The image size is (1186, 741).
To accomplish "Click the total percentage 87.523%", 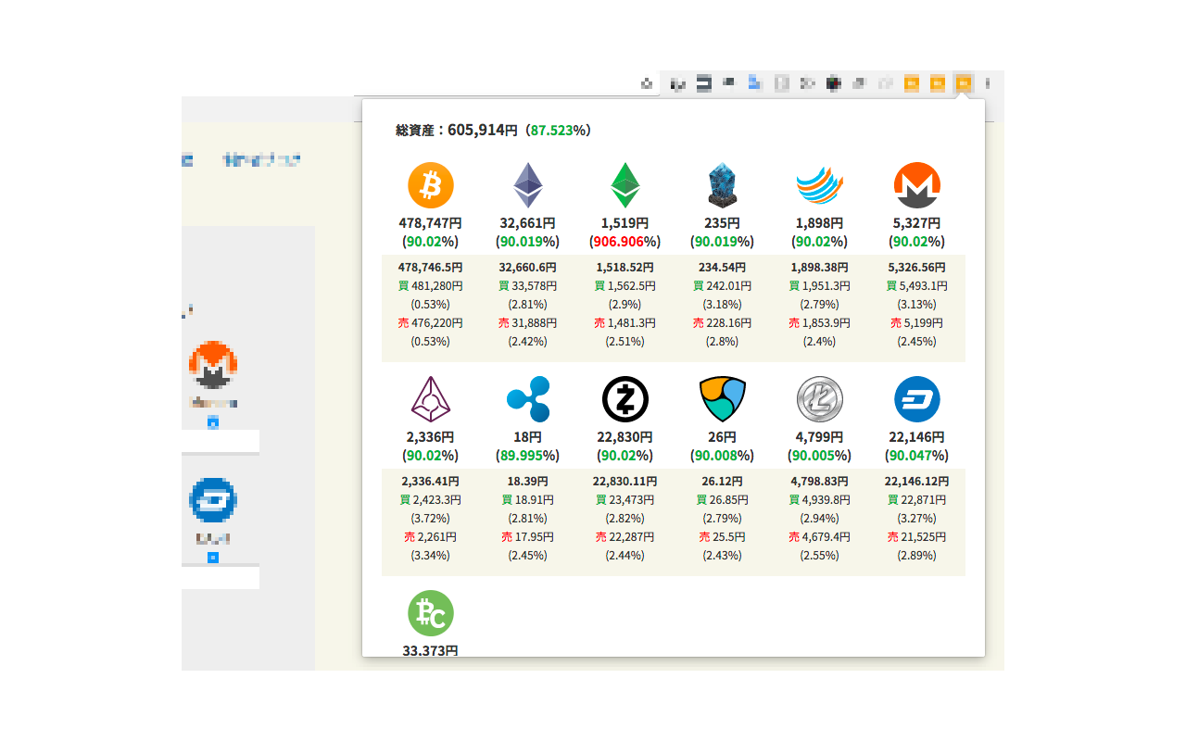I will 559,131.
